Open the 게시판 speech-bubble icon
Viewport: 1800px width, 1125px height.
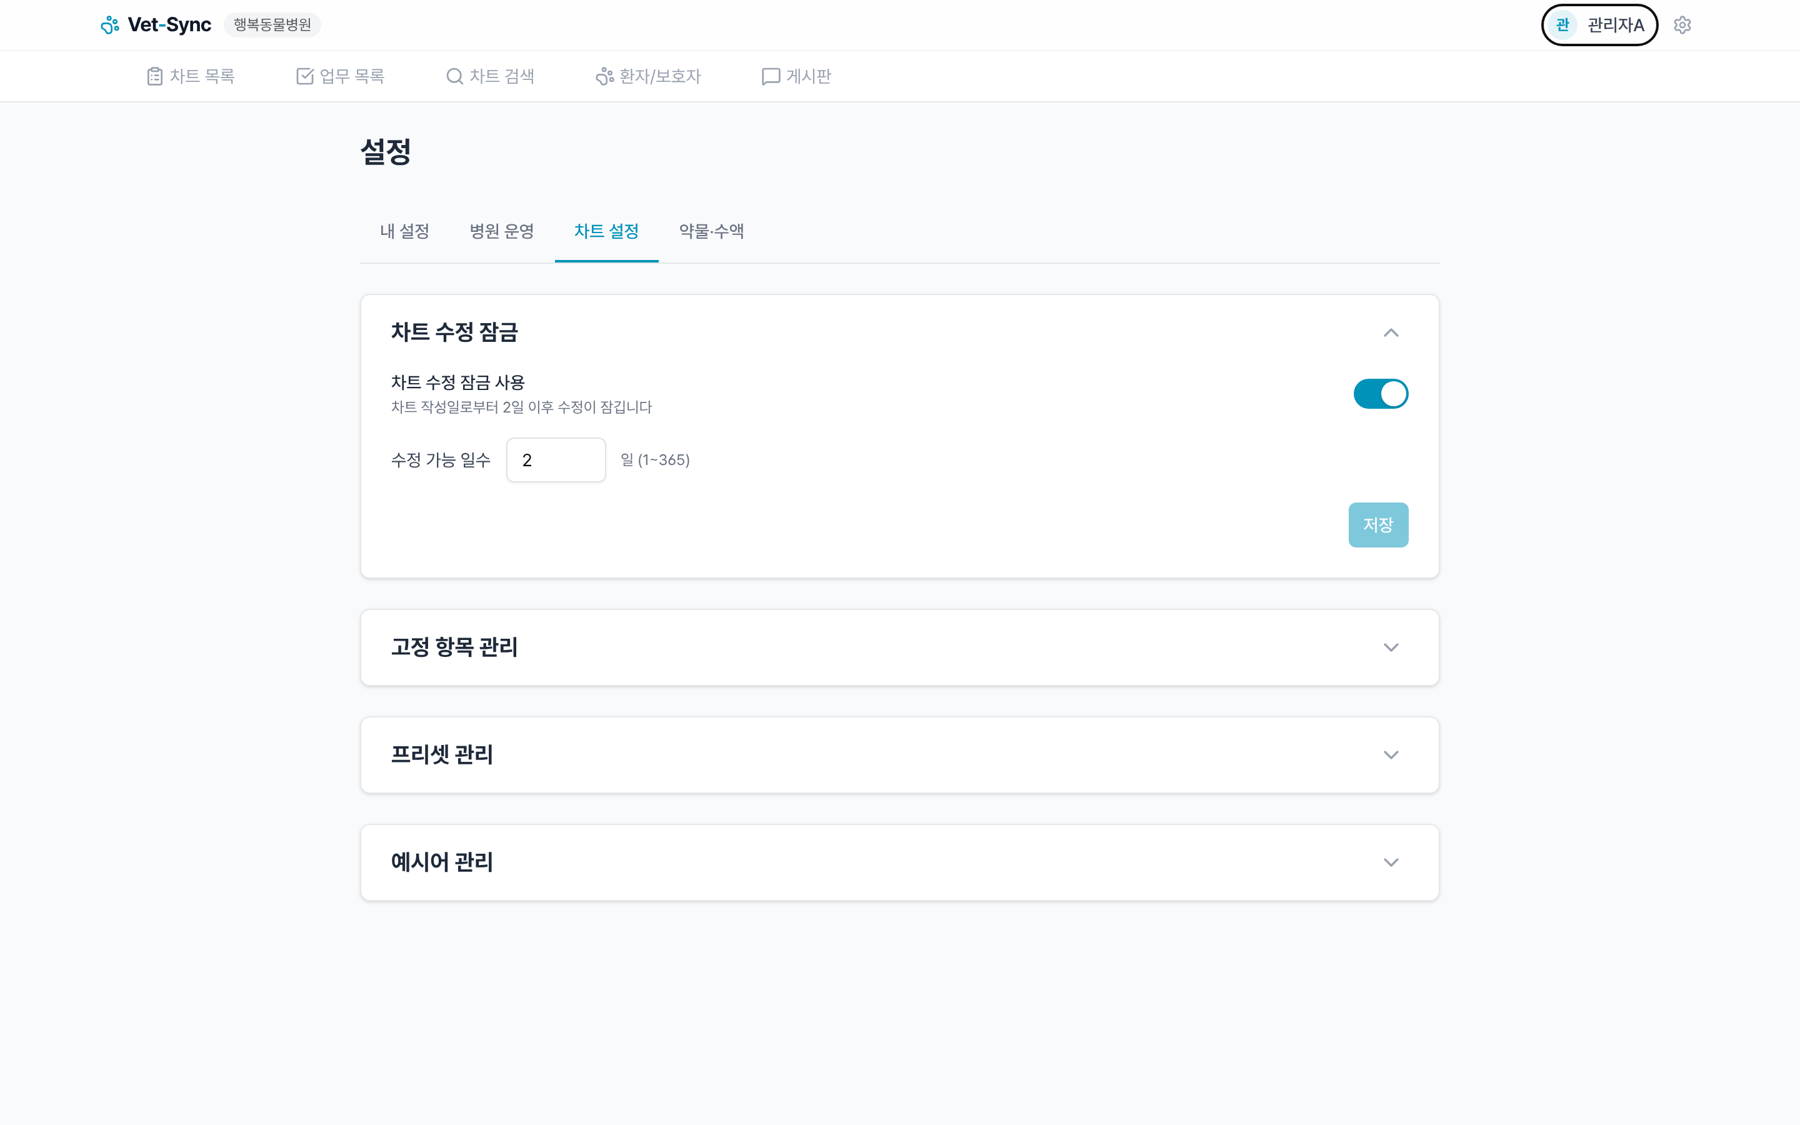click(769, 76)
